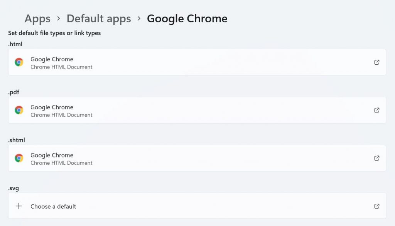The width and height of the screenshot is (395, 226).
Task: Click Chrome HTML Document text under .shtml
Action: coord(61,163)
